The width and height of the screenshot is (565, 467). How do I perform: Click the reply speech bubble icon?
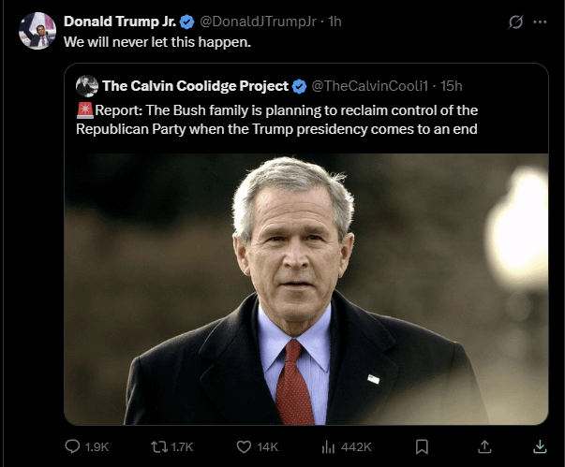pyautogui.click(x=73, y=447)
